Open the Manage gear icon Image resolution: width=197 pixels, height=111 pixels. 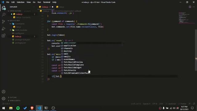3,98
